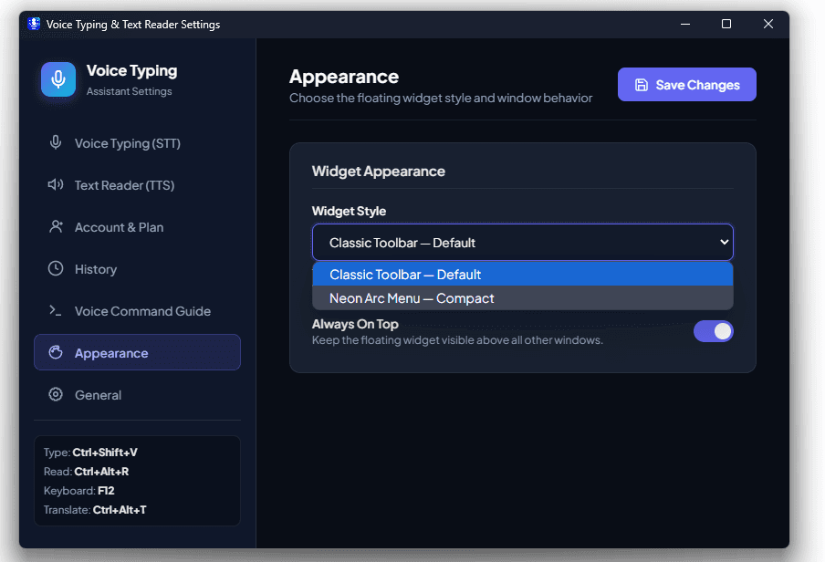Screen dimensions: 825x562
Task: Open the Voice Typing (STT) section
Action: point(137,143)
